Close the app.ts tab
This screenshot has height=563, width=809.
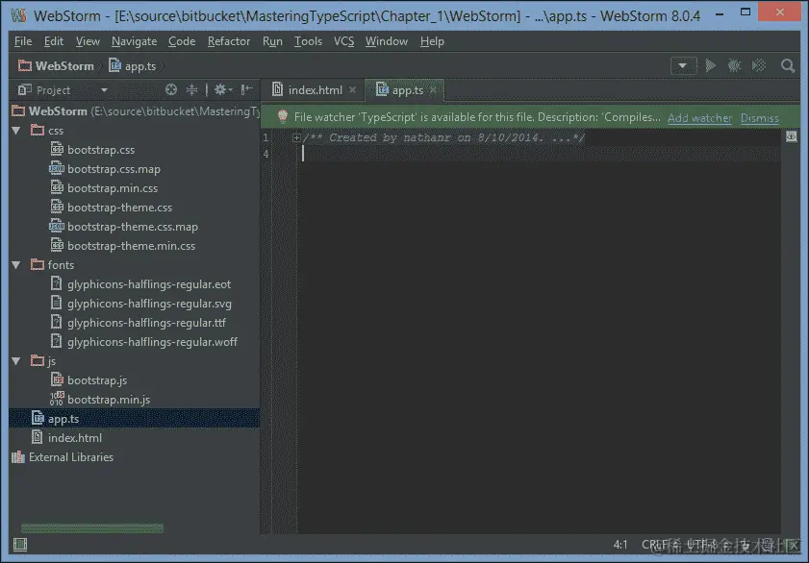tap(434, 89)
